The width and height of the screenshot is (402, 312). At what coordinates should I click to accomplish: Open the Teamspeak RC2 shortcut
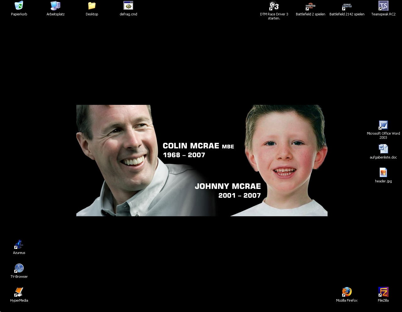(x=383, y=6)
